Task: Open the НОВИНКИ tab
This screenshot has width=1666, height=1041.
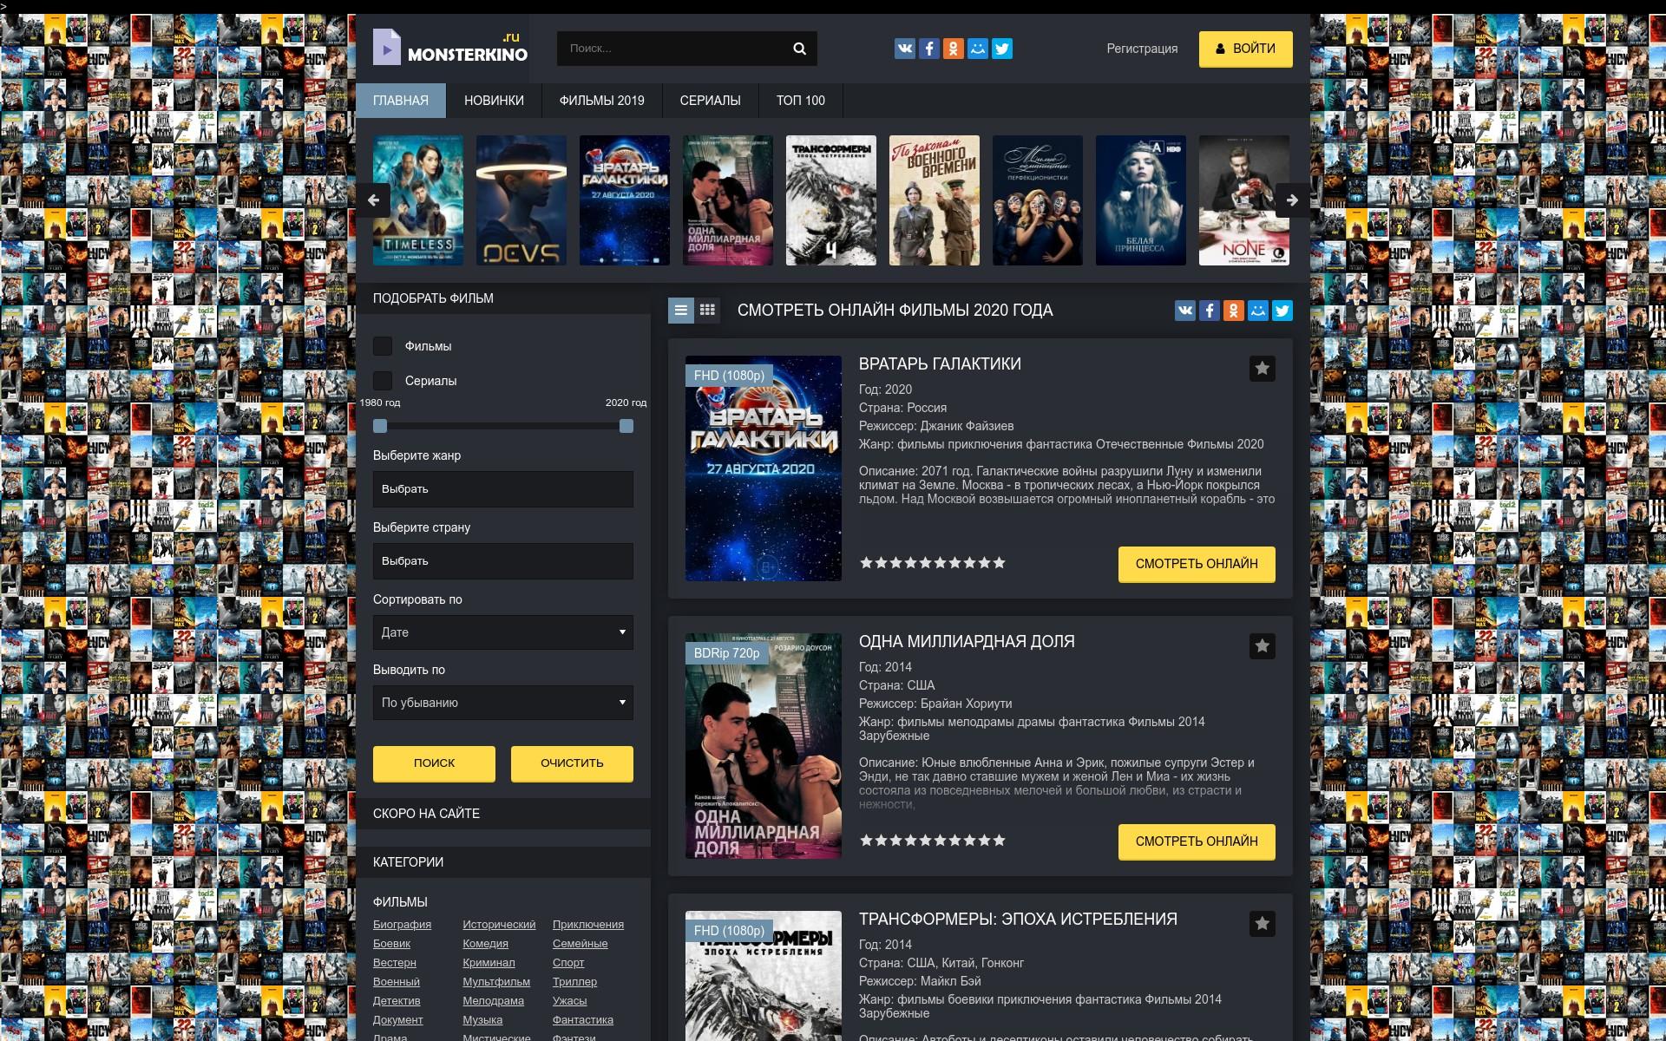Action: pyautogui.click(x=494, y=101)
